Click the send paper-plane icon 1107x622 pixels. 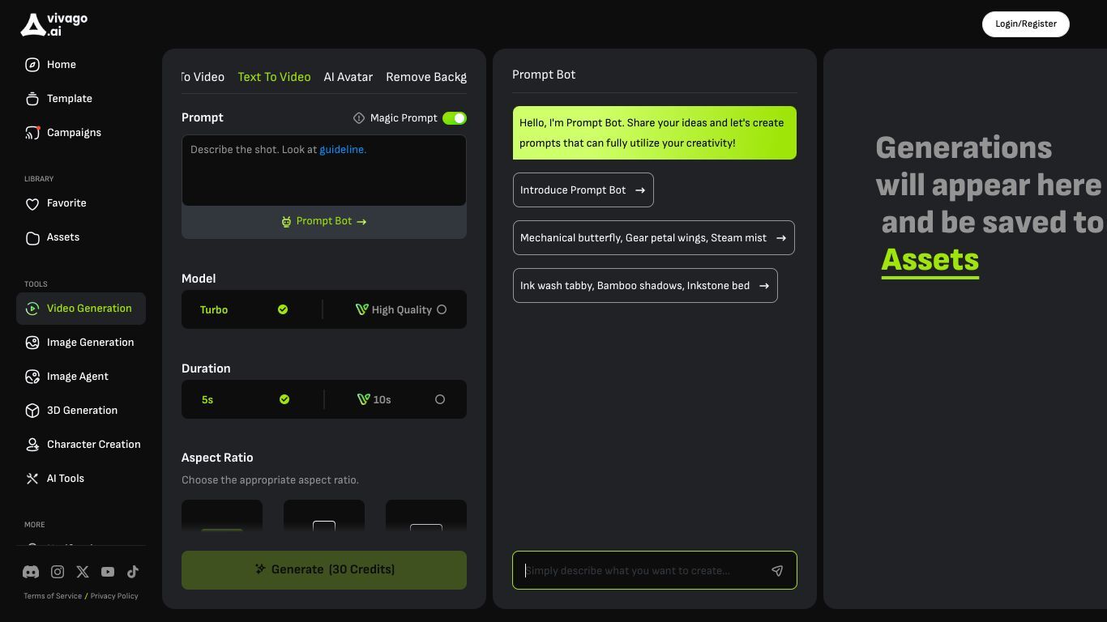point(777,571)
